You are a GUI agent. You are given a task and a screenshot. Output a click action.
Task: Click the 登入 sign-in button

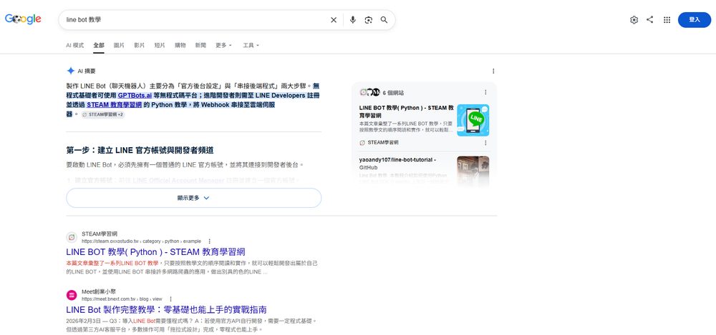tap(694, 20)
